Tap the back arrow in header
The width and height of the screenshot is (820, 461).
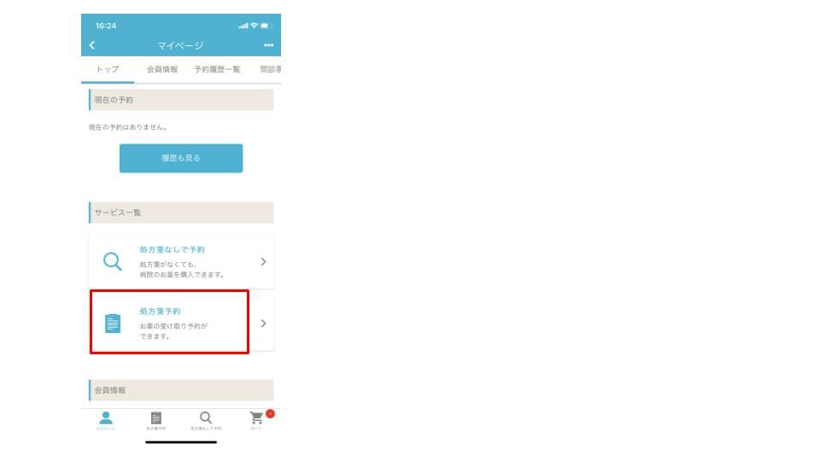click(92, 45)
